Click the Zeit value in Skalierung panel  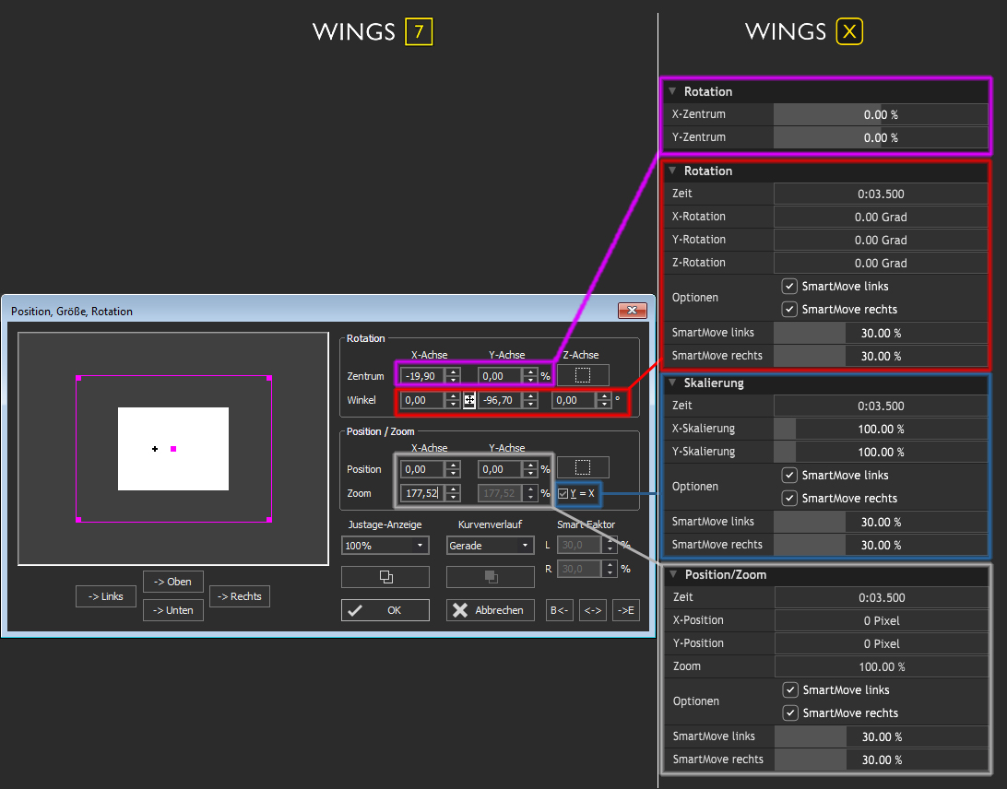coord(881,406)
